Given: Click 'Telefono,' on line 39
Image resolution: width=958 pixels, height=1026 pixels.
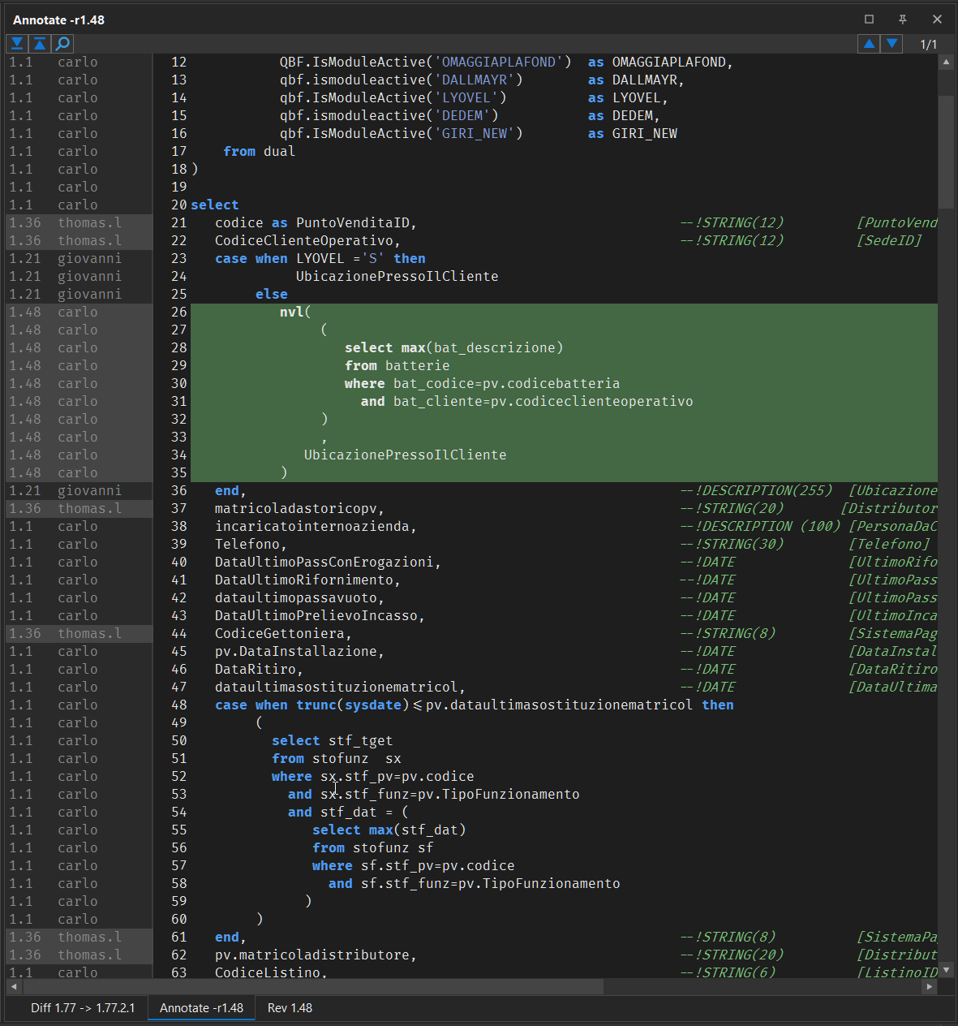Looking at the screenshot, I should point(251,545).
